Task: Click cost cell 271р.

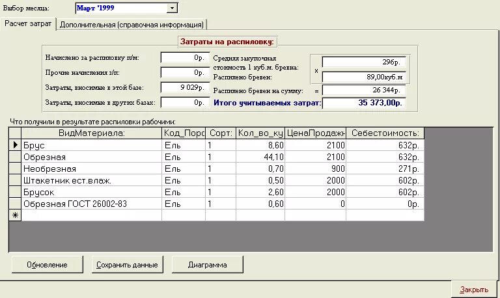Action: click(x=385, y=169)
